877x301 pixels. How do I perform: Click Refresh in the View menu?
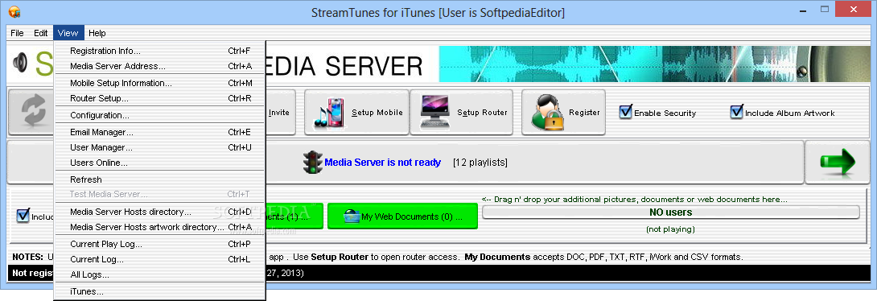tap(159, 179)
